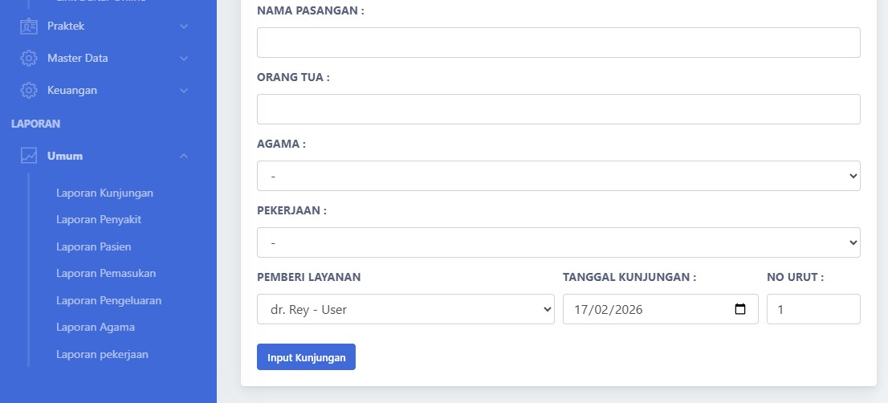Go to Laporan Pemasukan
The image size is (888, 403).
click(x=106, y=273)
